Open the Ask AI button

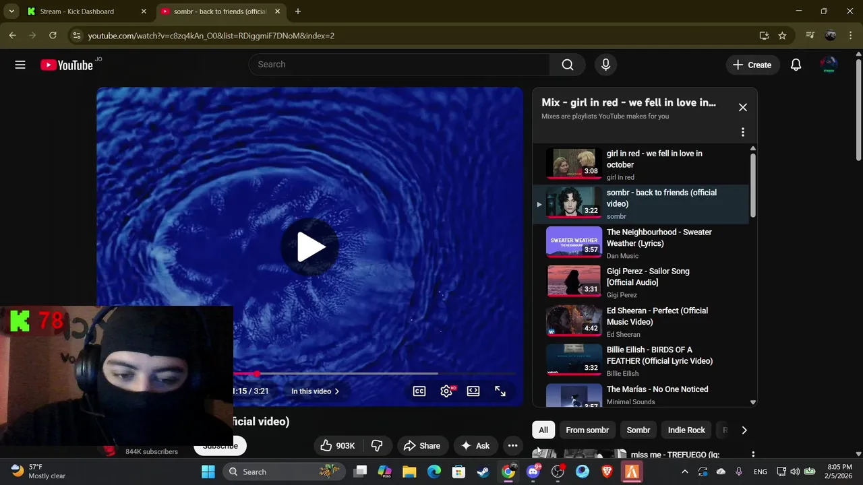pyautogui.click(x=475, y=446)
